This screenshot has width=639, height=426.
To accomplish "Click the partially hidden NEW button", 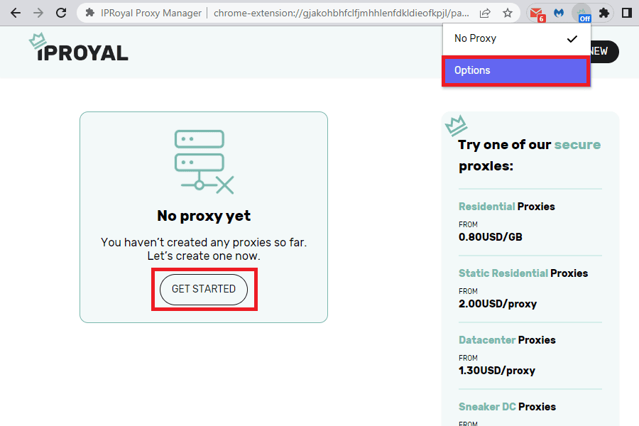I will click(x=604, y=51).
